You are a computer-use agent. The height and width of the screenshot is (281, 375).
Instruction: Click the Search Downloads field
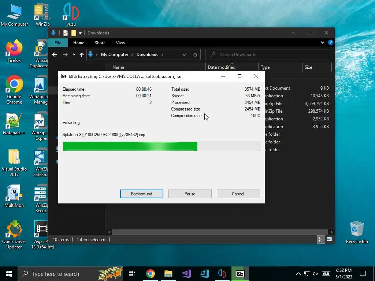tap(268, 55)
